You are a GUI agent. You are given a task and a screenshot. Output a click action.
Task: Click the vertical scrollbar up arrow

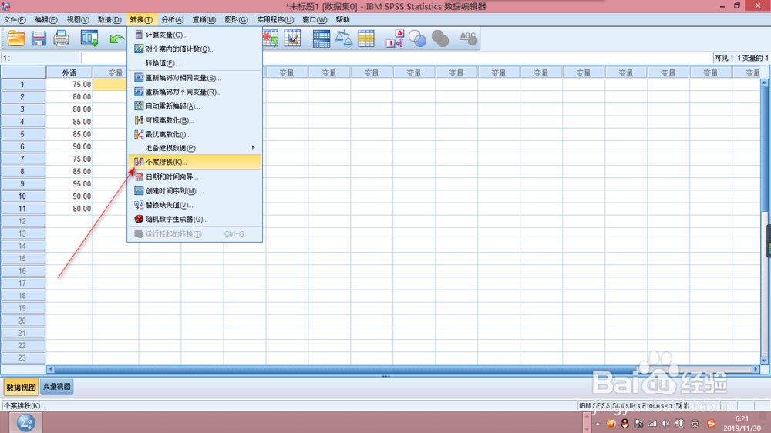coord(764,82)
